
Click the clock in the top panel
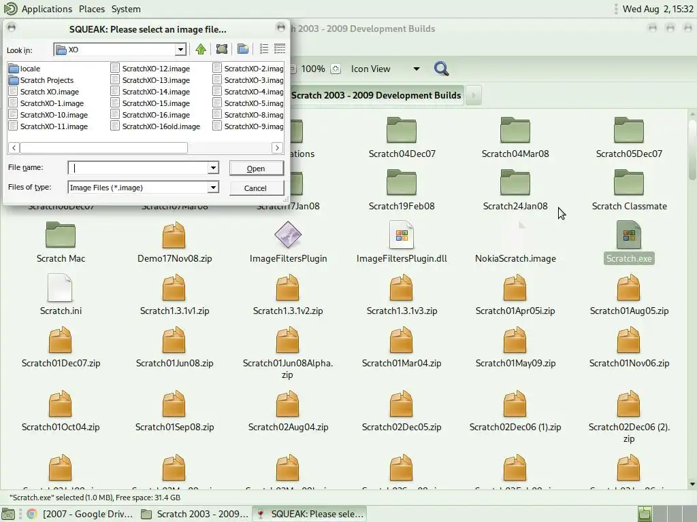[658, 9]
